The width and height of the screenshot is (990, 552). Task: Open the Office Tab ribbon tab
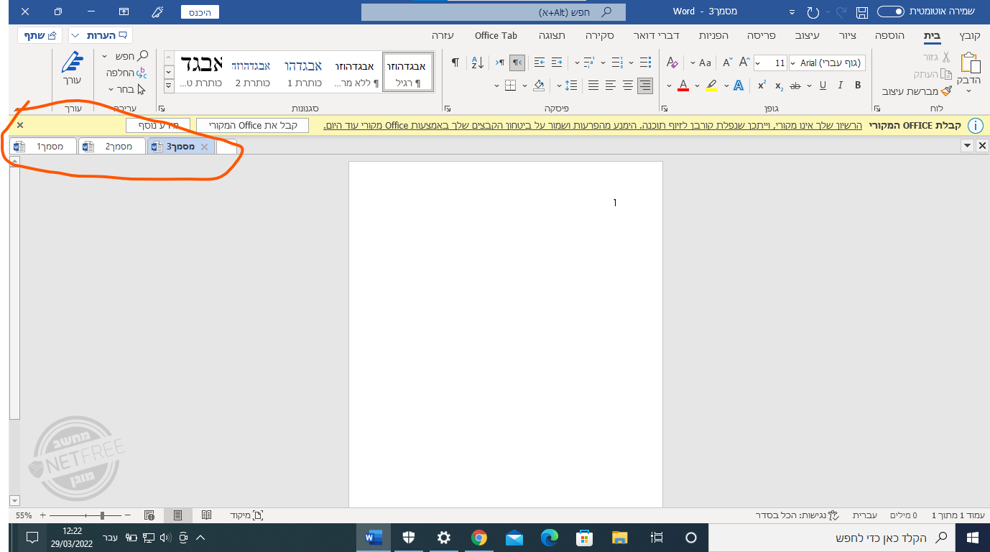click(x=496, y=35)
